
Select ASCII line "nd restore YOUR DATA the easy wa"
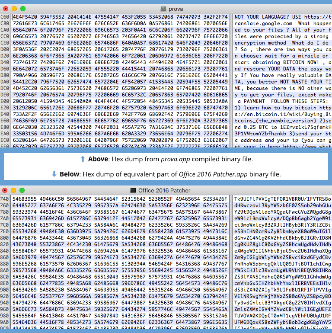283,69
